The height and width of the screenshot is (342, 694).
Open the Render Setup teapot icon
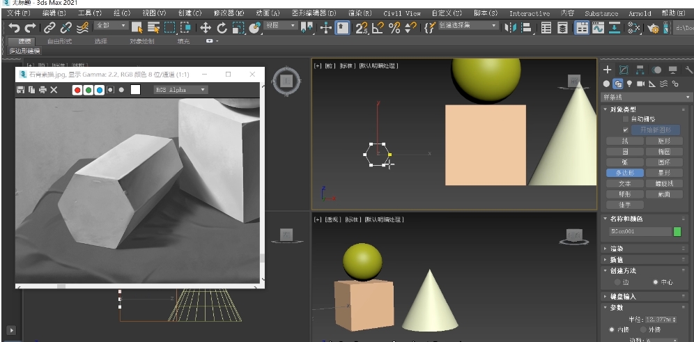653,28
